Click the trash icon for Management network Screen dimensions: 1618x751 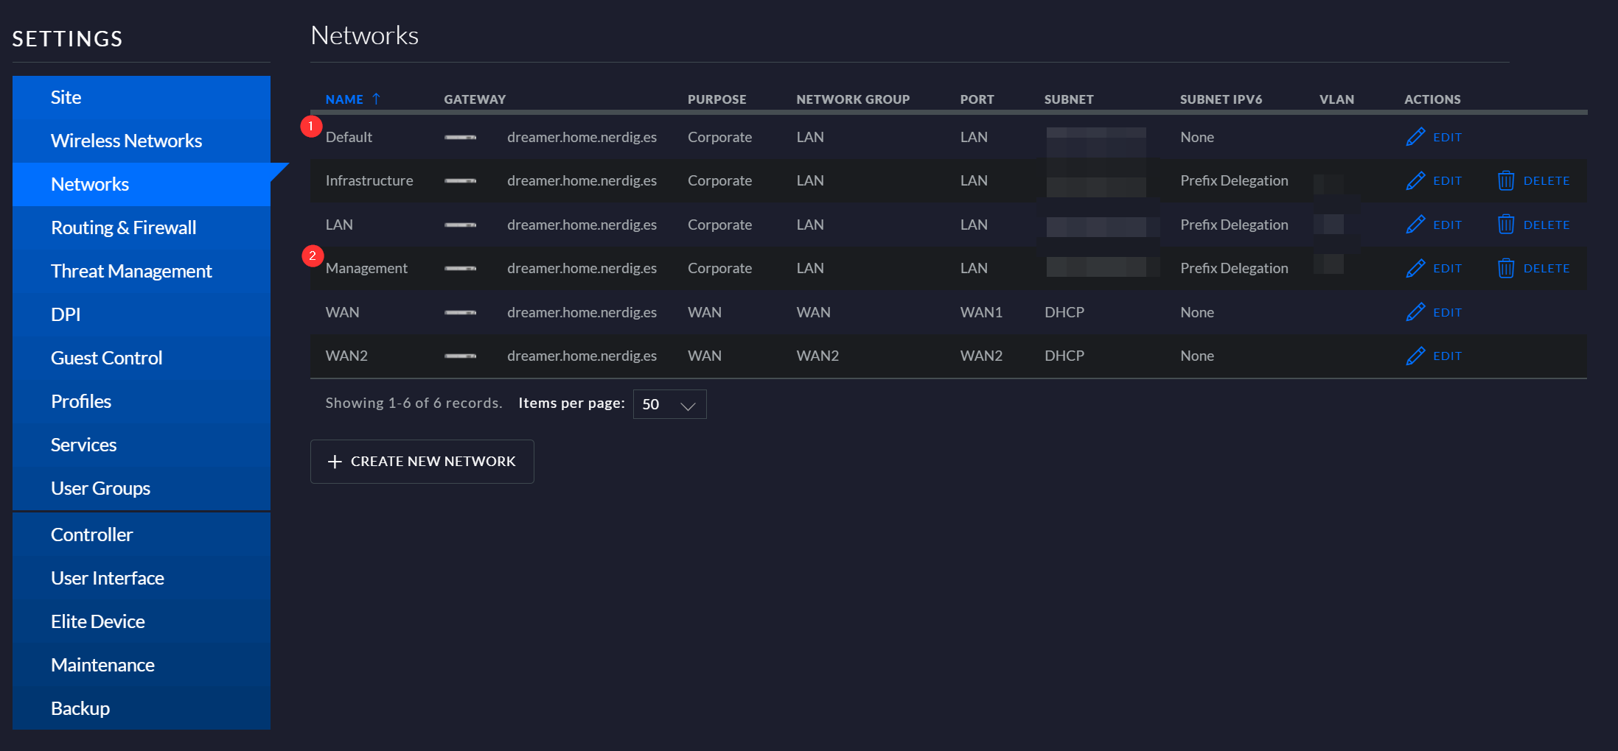[x=1505, y=269]
